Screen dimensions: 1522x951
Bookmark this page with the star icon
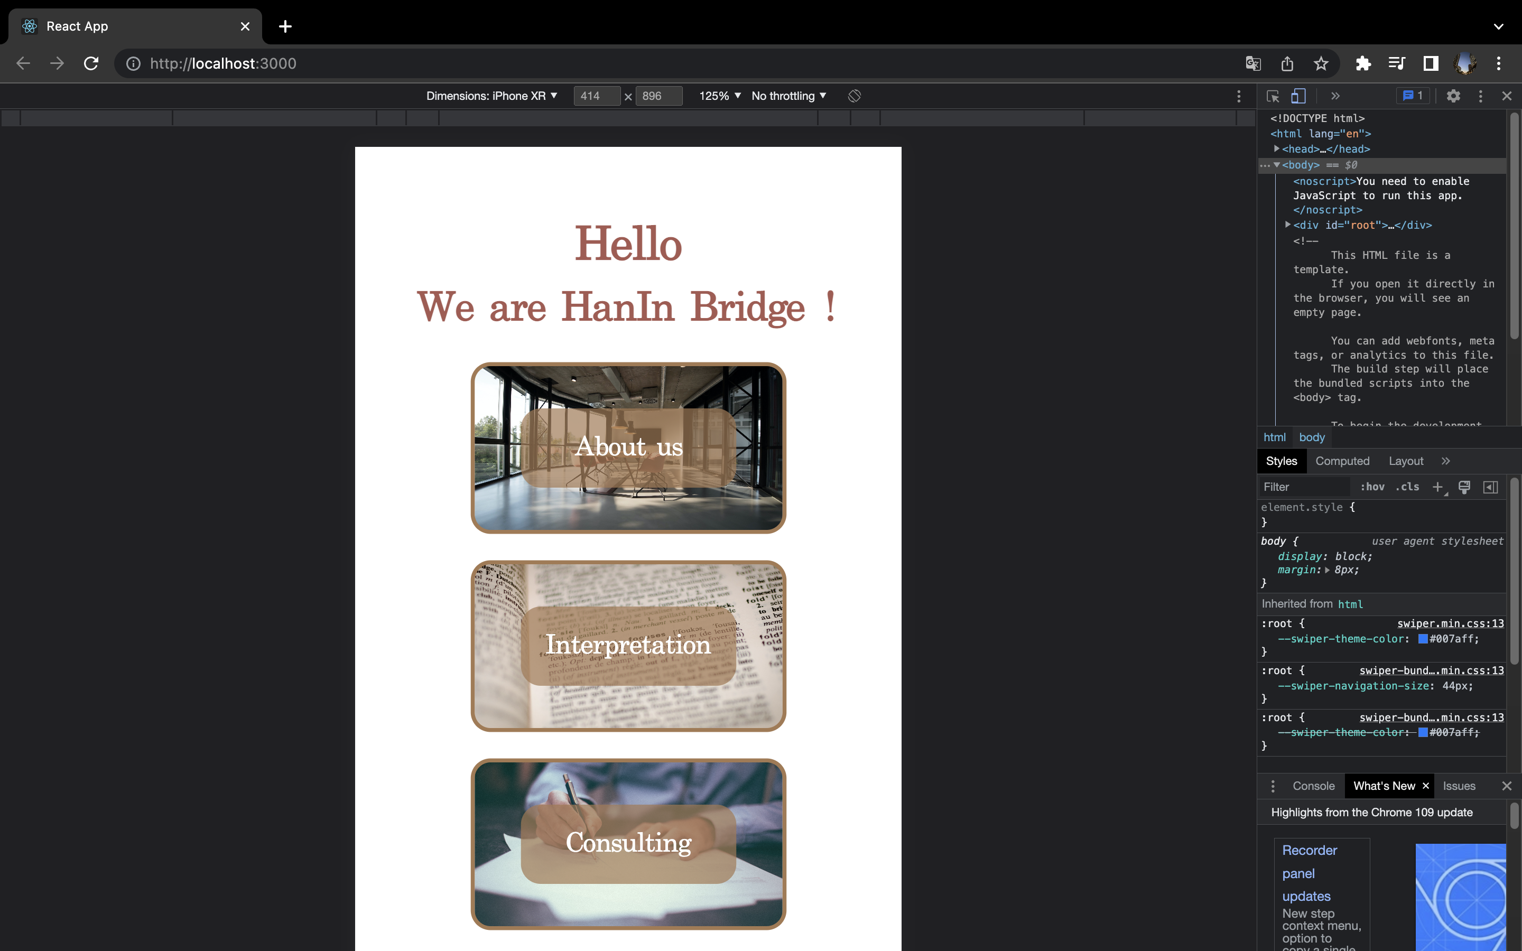1321,63
